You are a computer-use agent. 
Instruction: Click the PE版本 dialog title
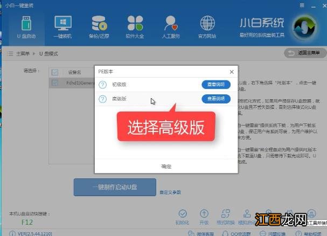pos(106,72)
